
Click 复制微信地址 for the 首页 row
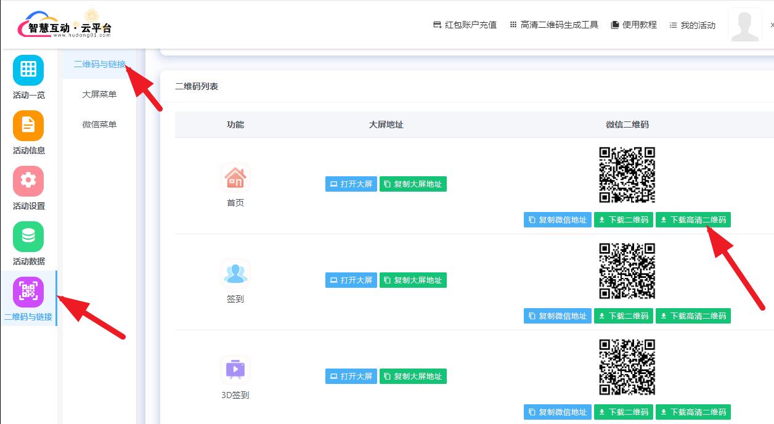(558, 220)
